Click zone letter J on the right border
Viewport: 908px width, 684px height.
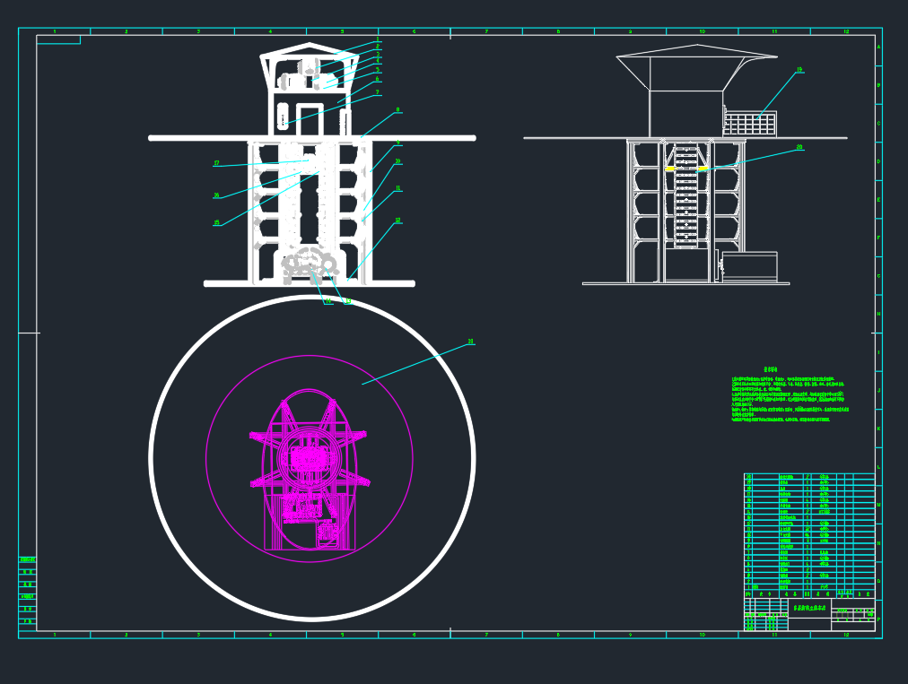[x=878, y=391]
